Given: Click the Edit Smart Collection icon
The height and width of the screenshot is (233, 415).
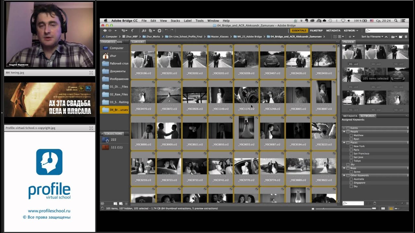Looking at the screenshot, I should coord(102,204).
